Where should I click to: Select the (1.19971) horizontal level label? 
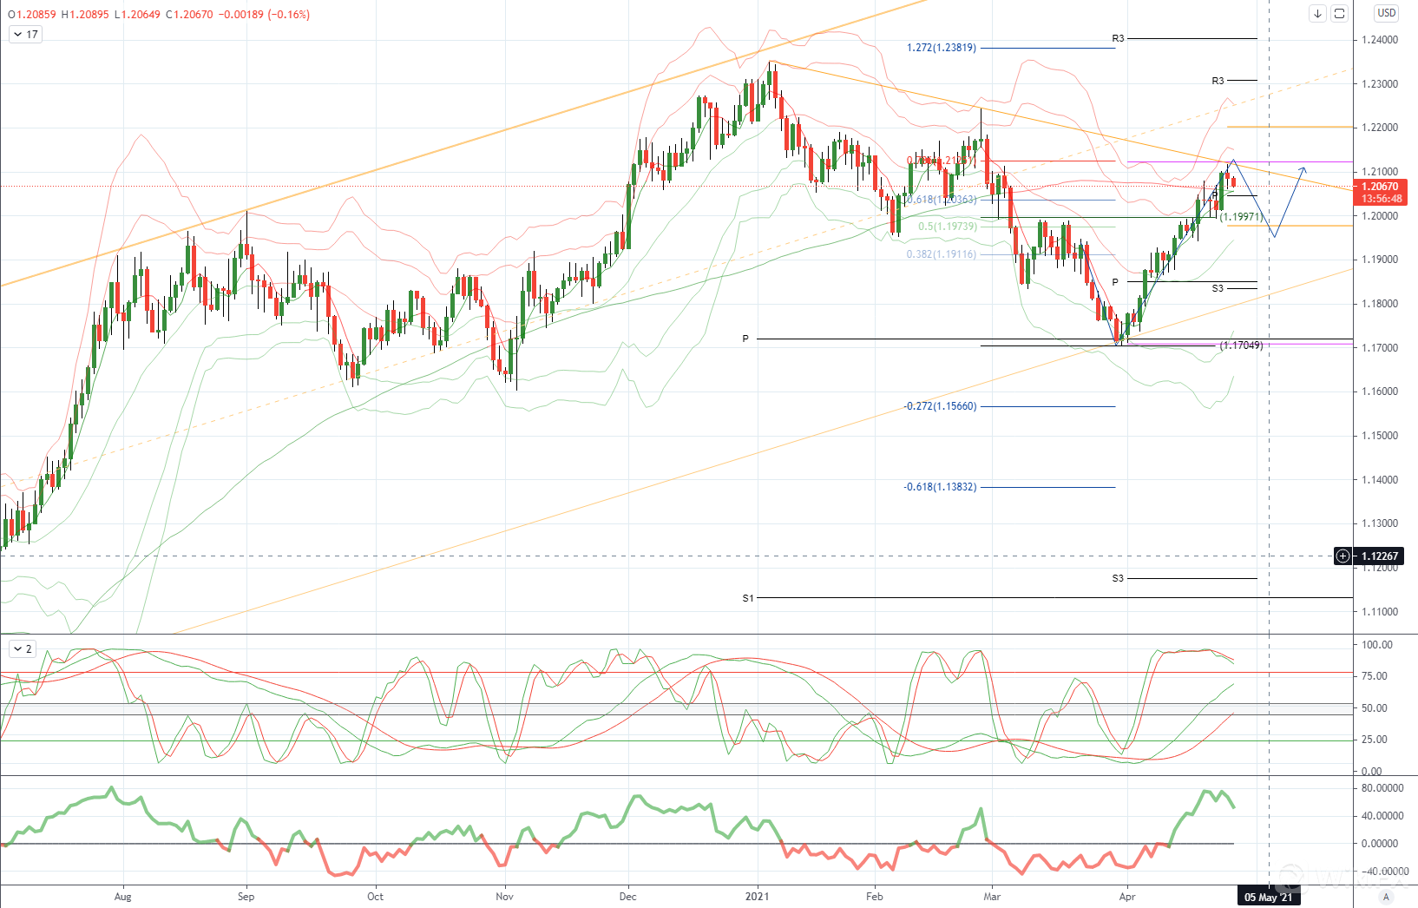1241,217
